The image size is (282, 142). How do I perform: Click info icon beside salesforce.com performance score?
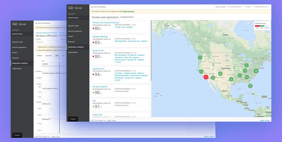pos(110,71)
